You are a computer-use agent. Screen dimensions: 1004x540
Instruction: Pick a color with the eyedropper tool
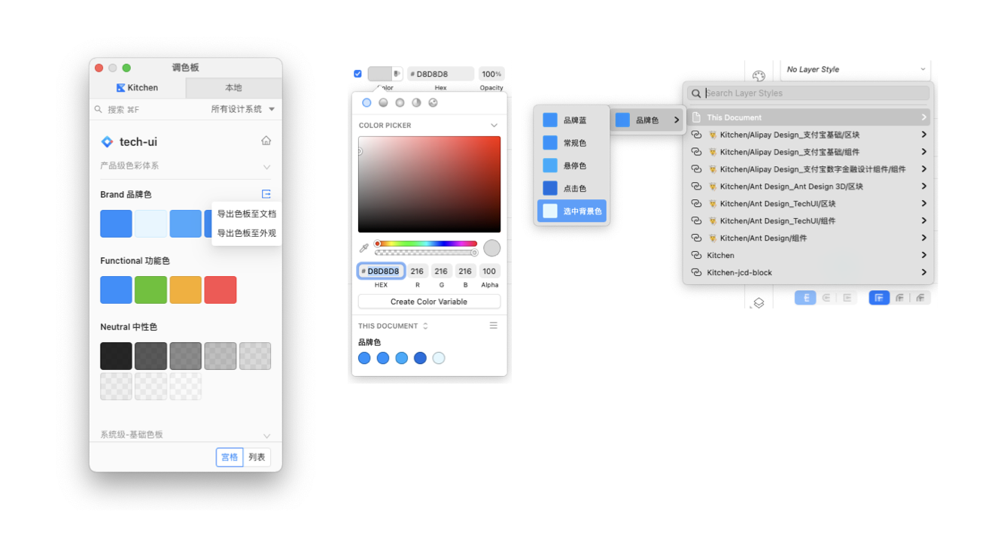tap(364, 247)
